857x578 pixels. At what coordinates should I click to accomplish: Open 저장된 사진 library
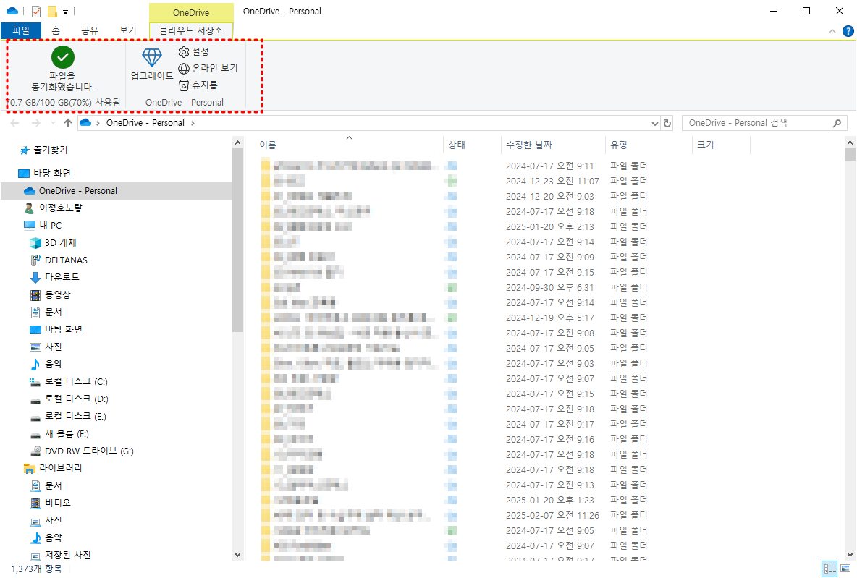68,555
